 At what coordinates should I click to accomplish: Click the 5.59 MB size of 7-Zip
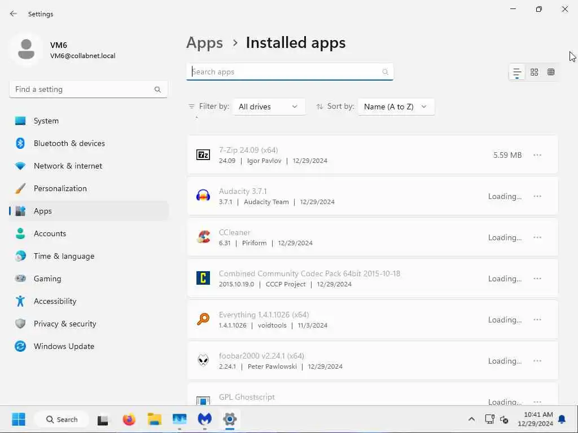[x=507, y=156]
